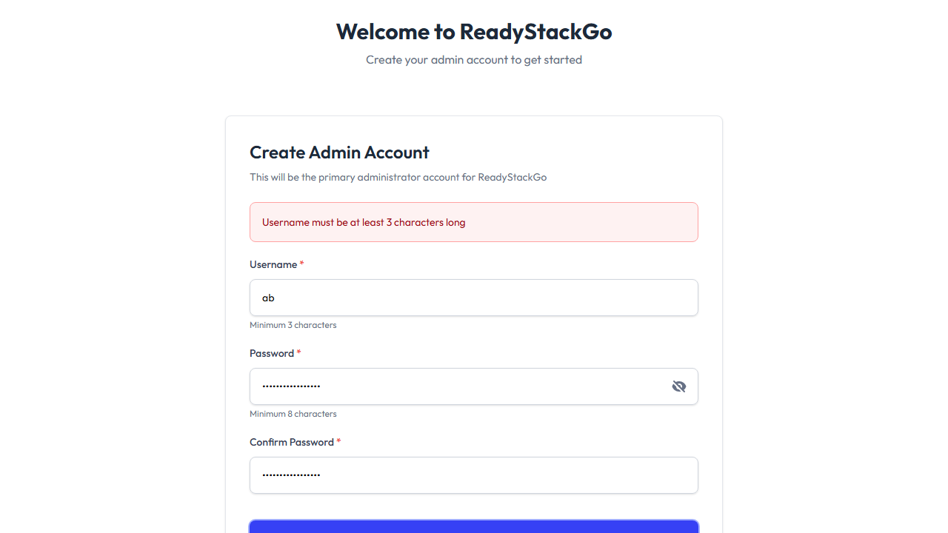The height and width of the screenshot is (533, 948).
Task: Click the 'Minimum 3 characters' hint text
Action: 293,325
